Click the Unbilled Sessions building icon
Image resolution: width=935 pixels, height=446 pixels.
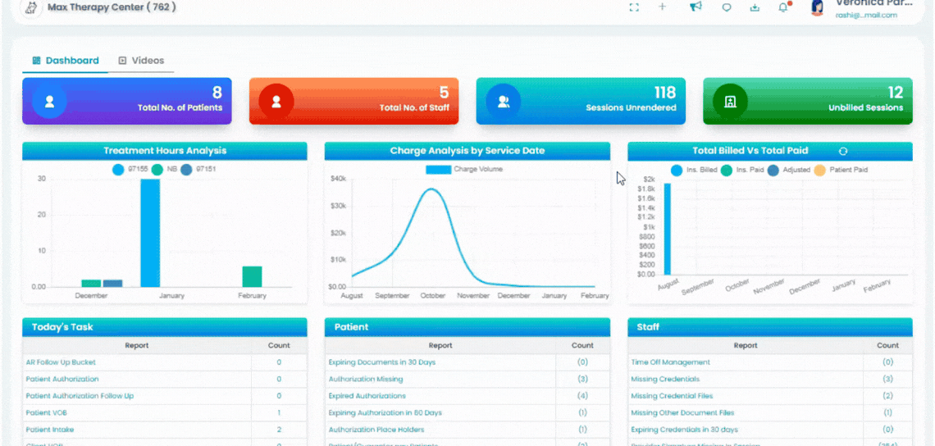(731, 102)
